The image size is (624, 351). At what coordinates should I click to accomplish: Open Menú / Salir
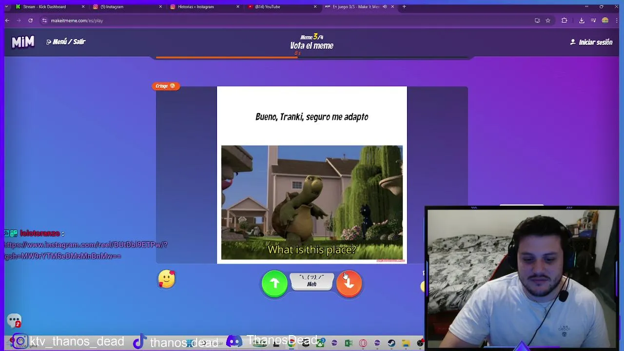pos(66,42)
